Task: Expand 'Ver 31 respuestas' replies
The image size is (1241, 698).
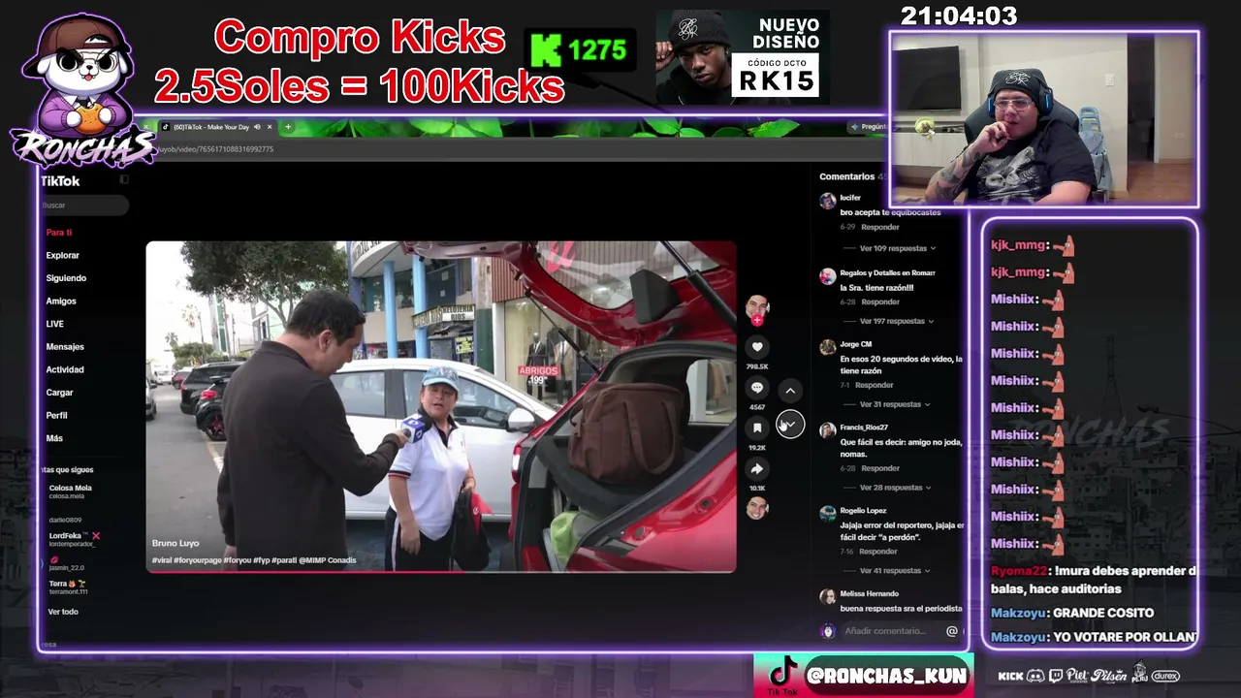Action: coord(895,404)
